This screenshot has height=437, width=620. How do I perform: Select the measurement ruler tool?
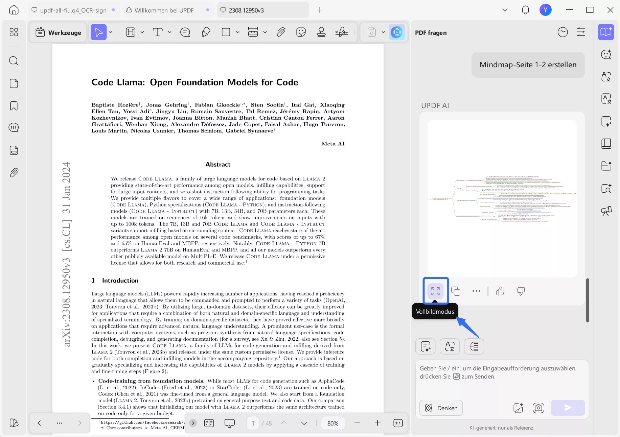[253, 32]
